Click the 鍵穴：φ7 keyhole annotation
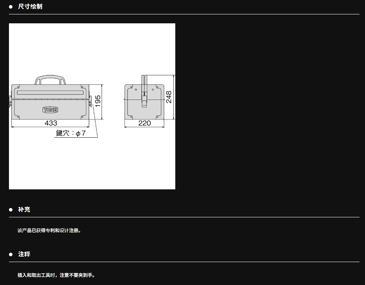 tap(71, 133)
